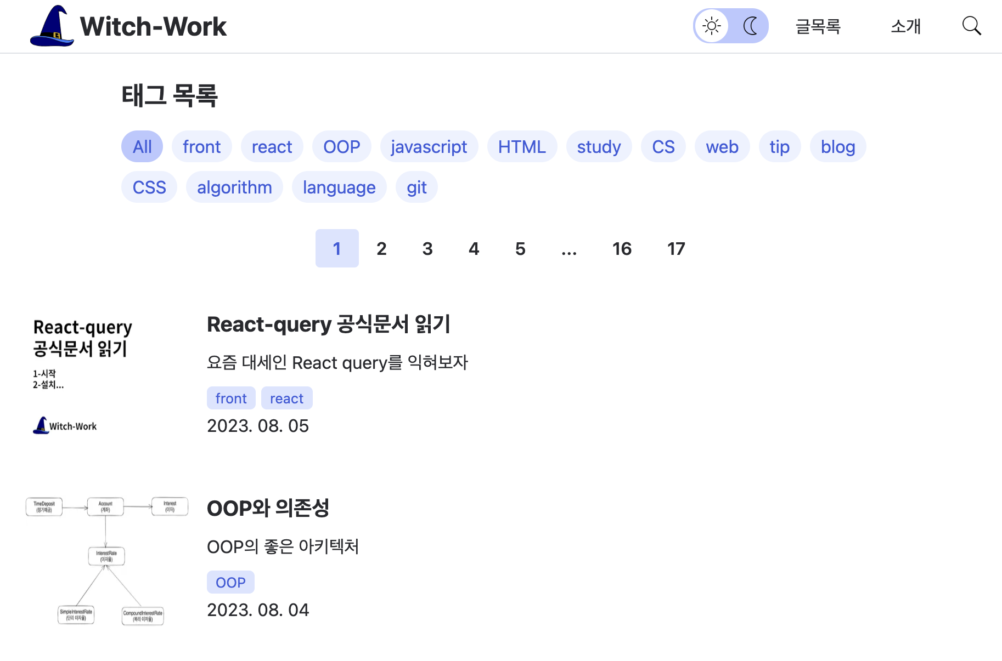Go to page 2 of posts
The width and height of the screenshot is (1002, 661).
point(381,248)
